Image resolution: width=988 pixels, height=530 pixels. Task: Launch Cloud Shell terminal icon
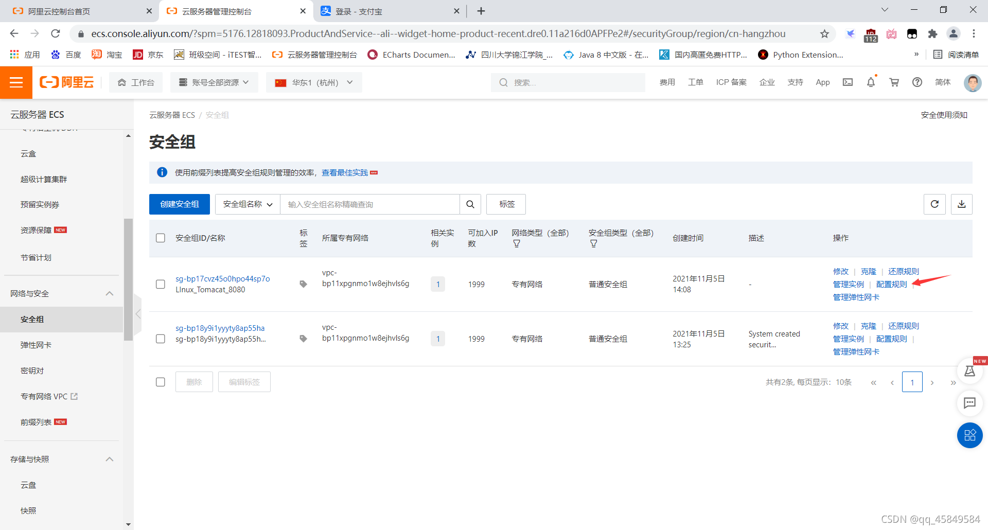click(x=848, y=82)
